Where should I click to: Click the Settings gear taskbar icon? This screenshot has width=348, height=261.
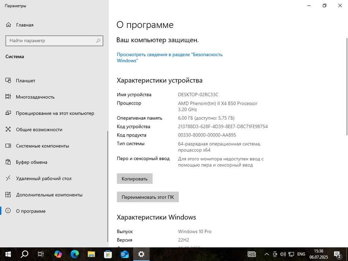pos(141,254)
